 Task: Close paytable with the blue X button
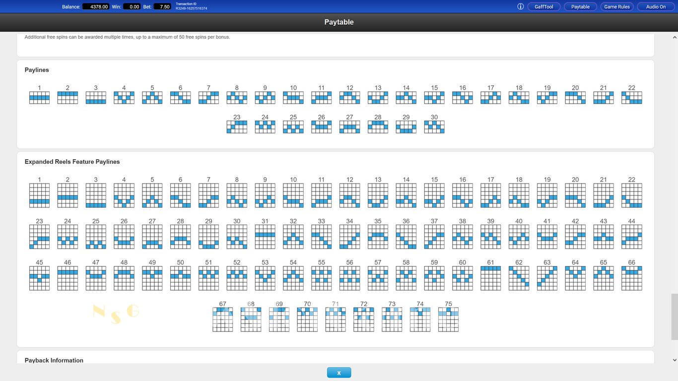click(339, 373)
